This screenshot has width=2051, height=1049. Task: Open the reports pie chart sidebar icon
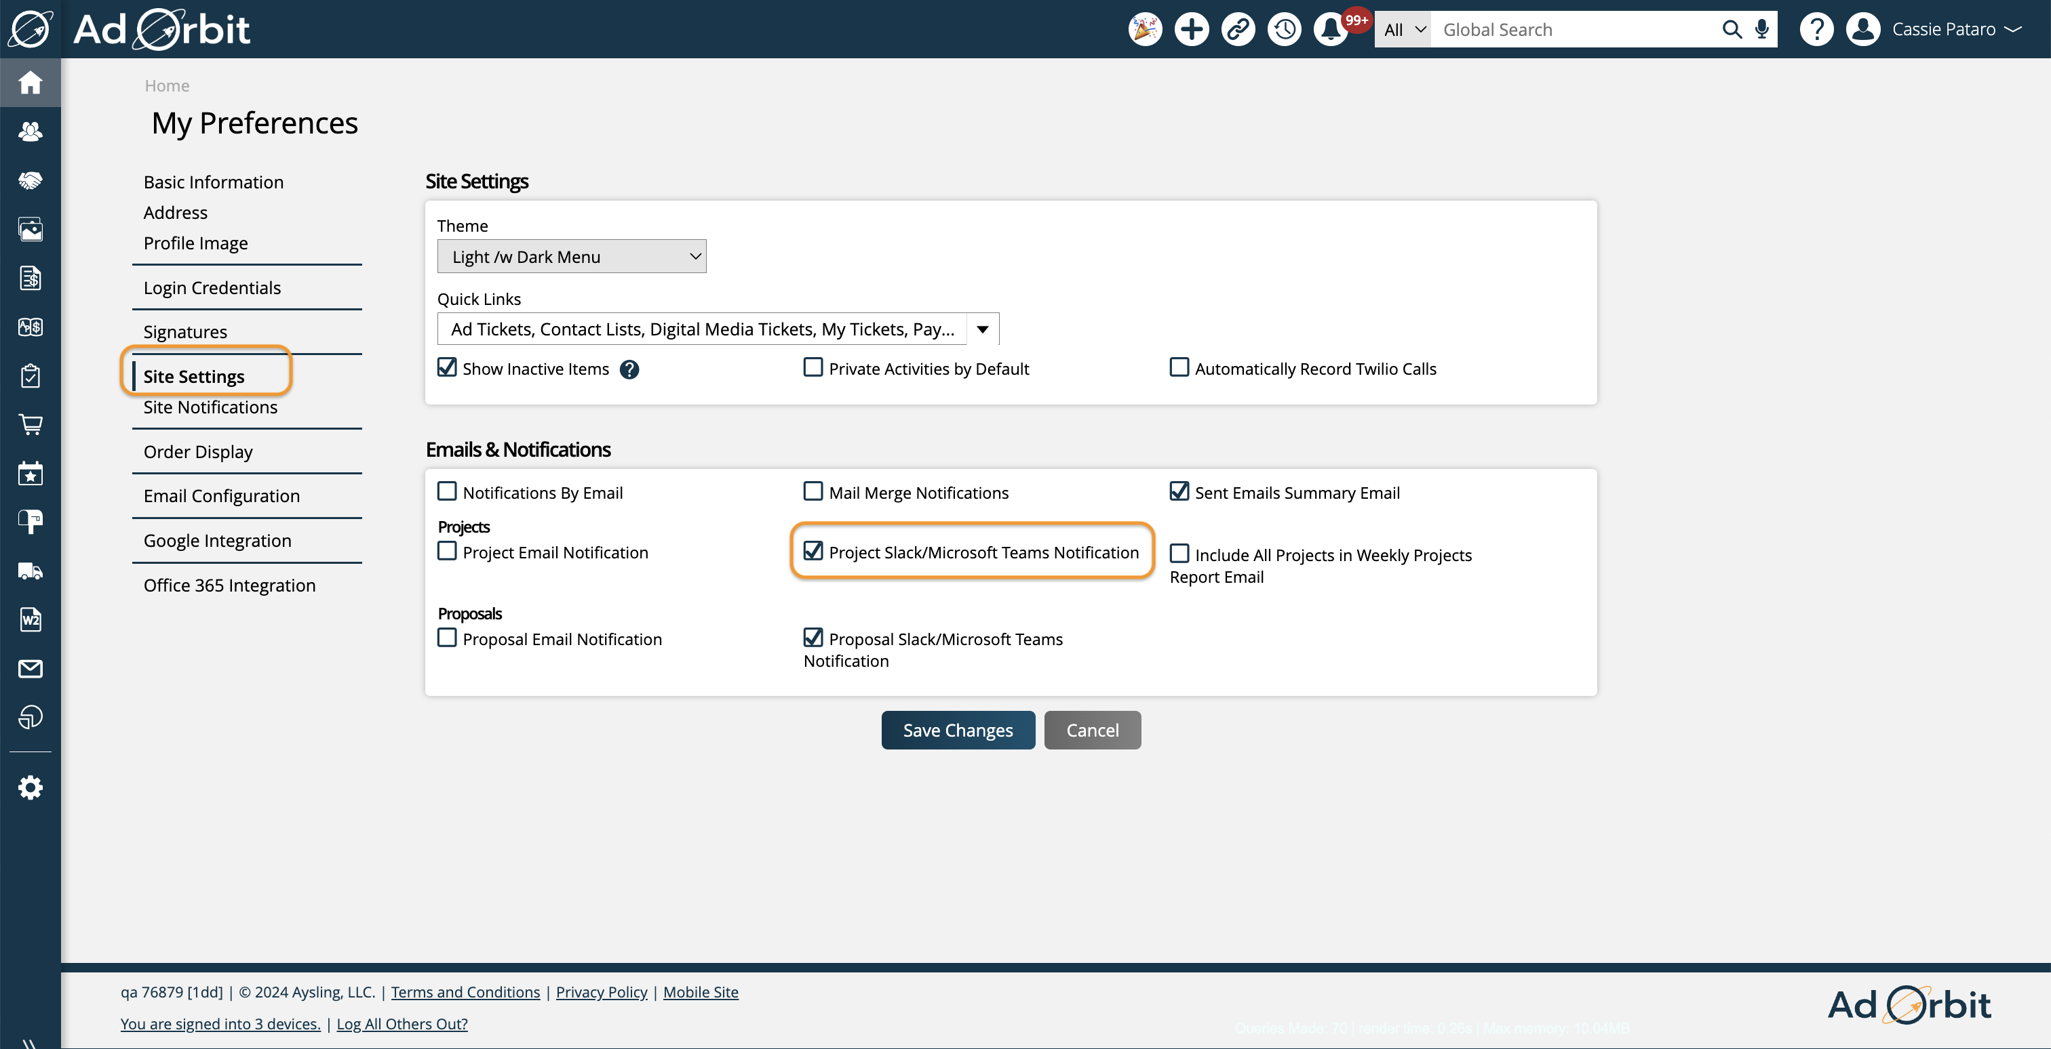point(31,716)
